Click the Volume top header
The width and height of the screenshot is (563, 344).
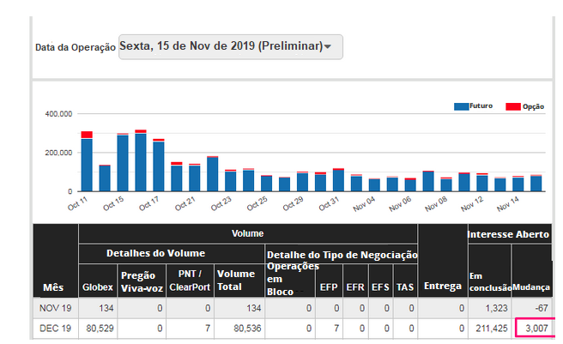(x=248, y=233)
